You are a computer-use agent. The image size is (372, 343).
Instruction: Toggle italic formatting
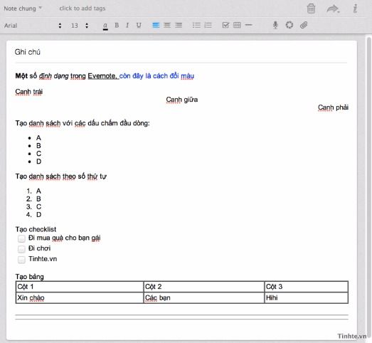[127, 25]
